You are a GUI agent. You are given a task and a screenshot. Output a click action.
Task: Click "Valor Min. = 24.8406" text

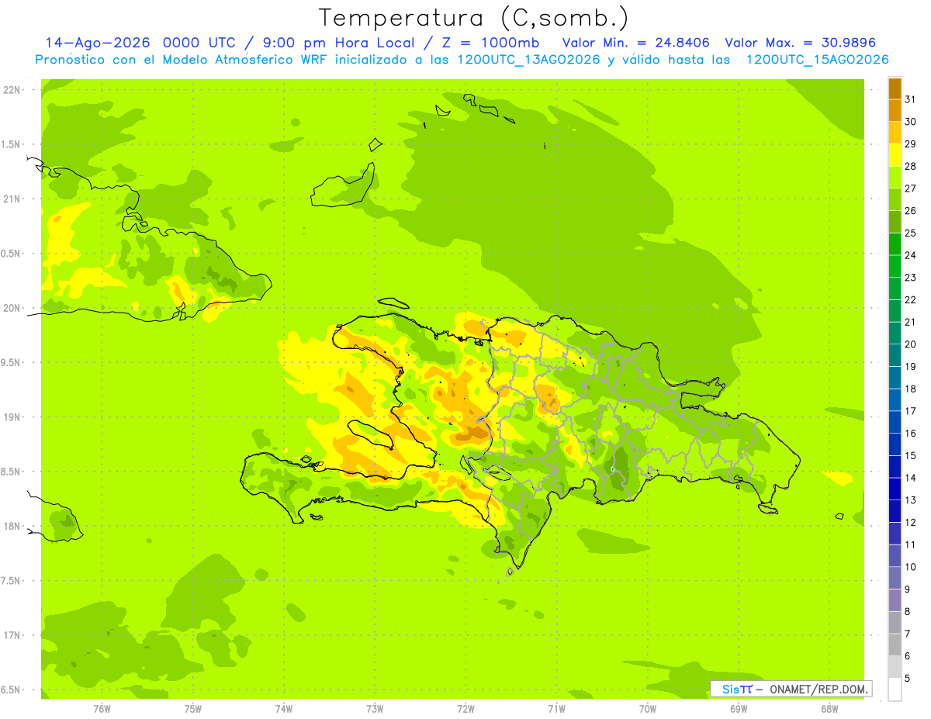pos(636,43)
